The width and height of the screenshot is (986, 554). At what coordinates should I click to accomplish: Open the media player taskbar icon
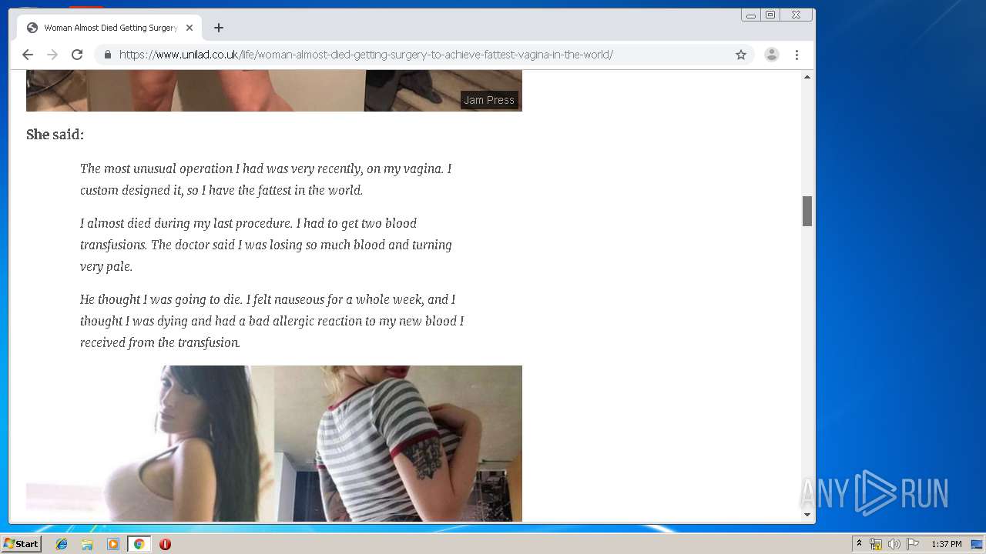pyautogui.click(x=113, y=544)
